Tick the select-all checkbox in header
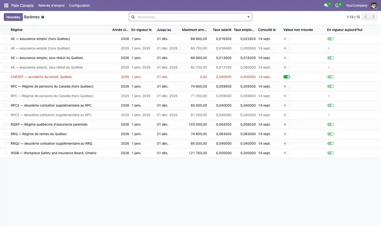Viewport: 381px width, 226px height. tap(5, 30)
